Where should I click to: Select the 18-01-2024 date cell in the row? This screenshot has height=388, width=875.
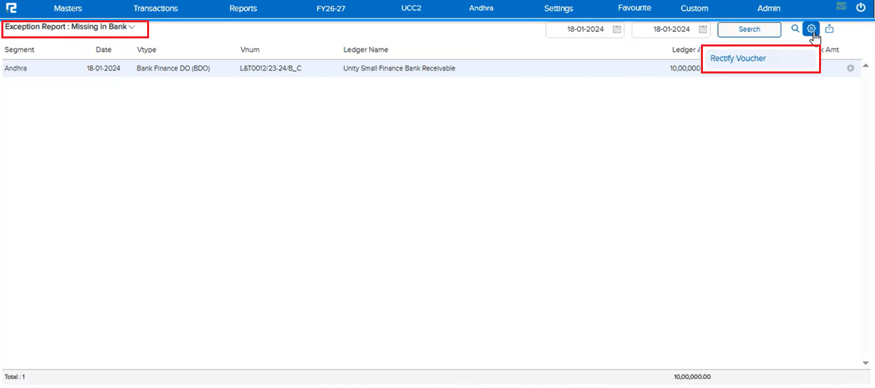pos(103,68)
